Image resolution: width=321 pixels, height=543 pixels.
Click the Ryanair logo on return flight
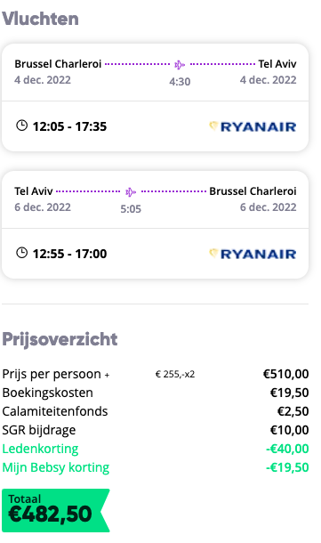(253, 255)
